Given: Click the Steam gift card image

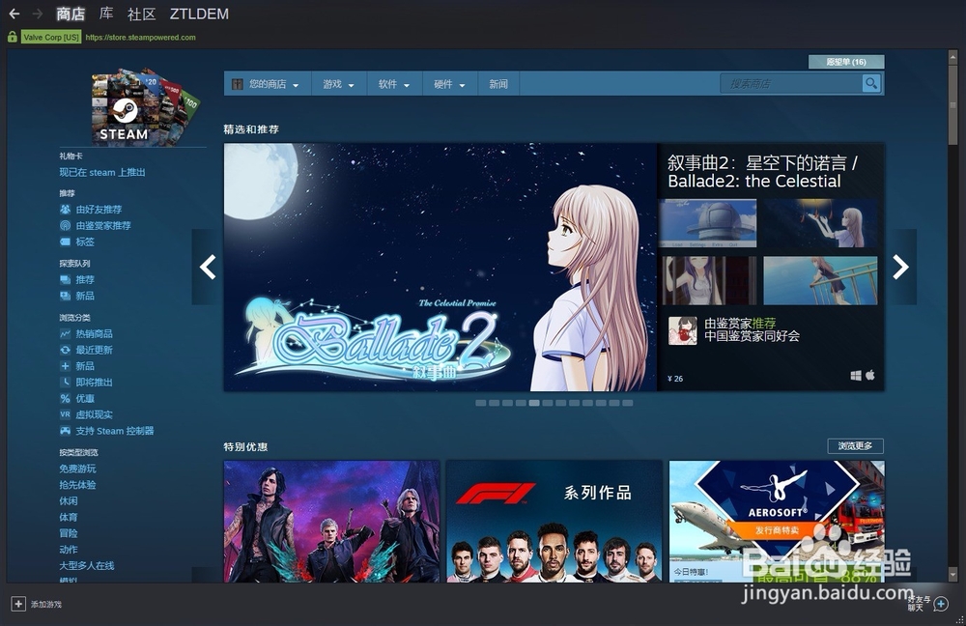Looking at the screenshot, I should pos(147,107).
